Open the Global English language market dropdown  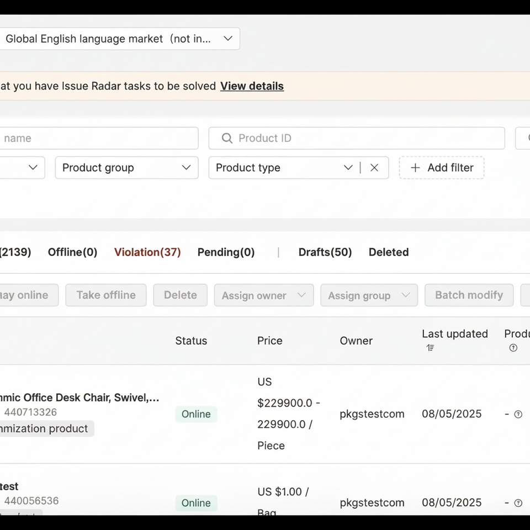[x=227, y=39]
